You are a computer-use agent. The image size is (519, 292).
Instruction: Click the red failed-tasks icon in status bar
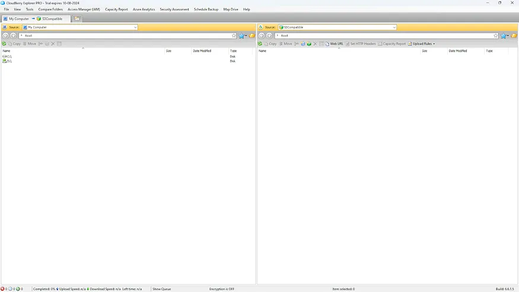coord(3,289)
